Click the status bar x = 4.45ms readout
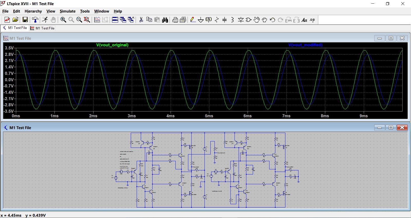 click(11, 215)
